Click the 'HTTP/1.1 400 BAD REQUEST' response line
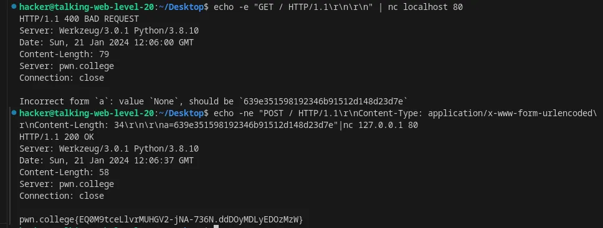 (x=79, y=19)
